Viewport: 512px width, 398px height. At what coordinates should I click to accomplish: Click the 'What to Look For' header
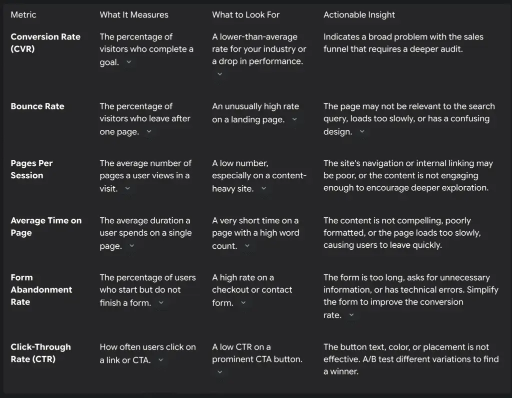pyautogui.click(x=245, y=14)
